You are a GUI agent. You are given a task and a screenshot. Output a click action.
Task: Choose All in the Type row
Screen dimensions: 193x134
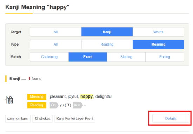click(56, 45)
